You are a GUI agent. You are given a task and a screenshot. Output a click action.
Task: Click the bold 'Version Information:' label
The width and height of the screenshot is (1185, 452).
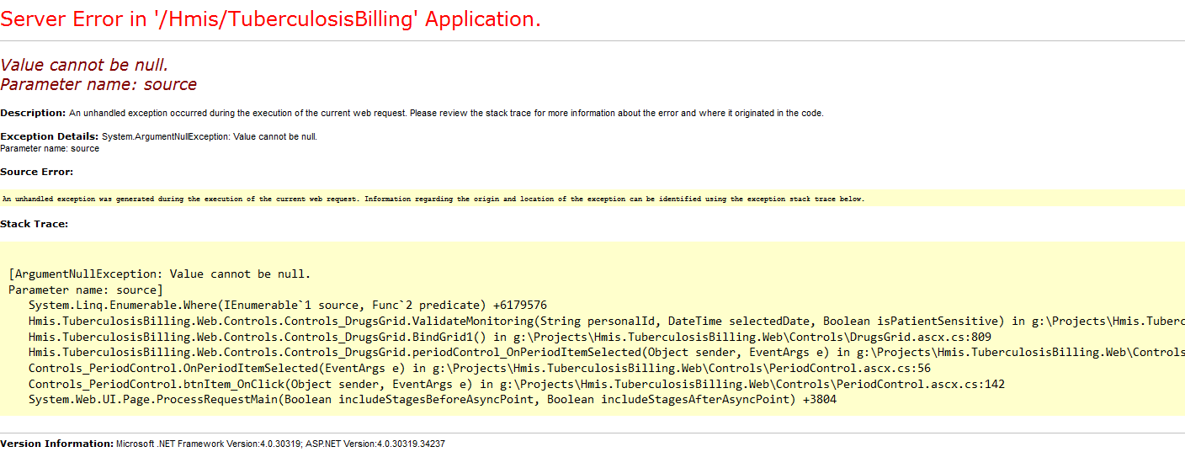click(56, 444)
